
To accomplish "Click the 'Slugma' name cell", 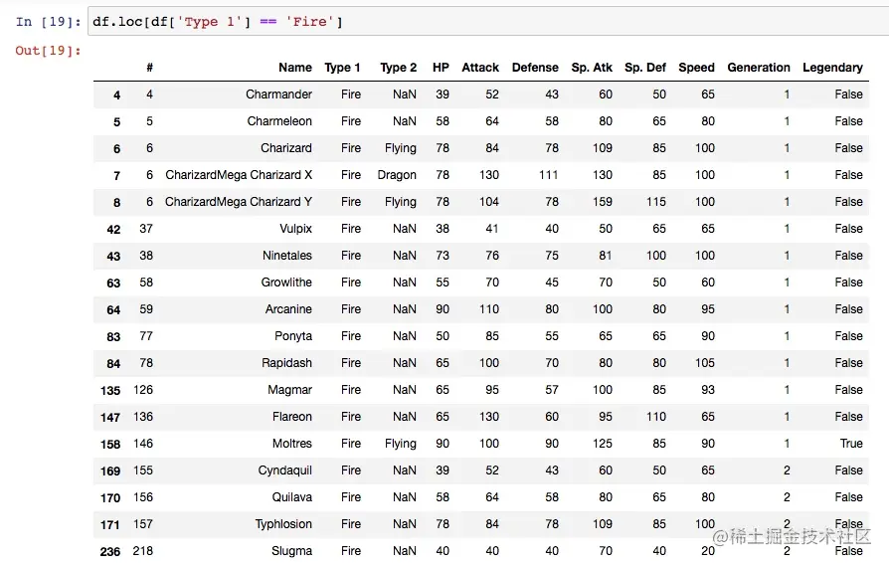I will pyautogui.click(x=291, y=551).
